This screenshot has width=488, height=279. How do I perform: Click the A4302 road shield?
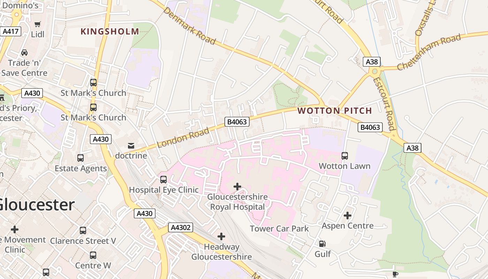pyautogui.click(x=180, y=228)
